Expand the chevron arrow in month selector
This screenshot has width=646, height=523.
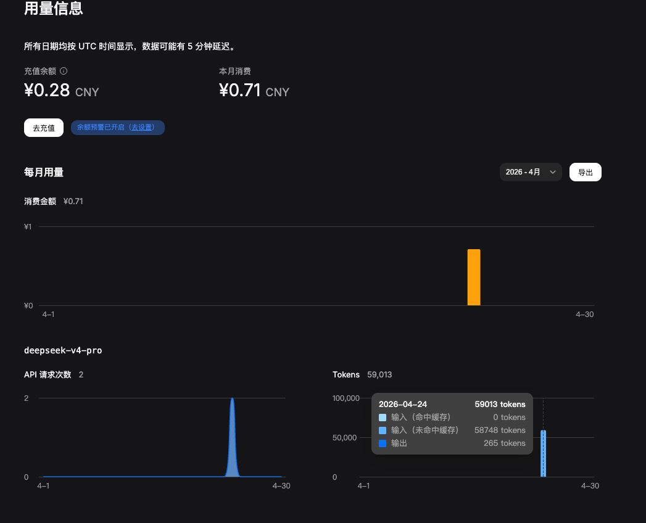coord(553,173)
